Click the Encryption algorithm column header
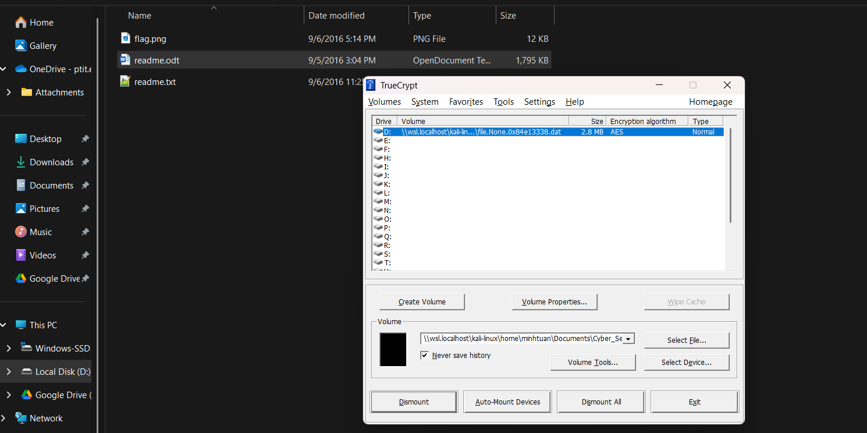This screenshot has width=867, height=433. (647, 122)
